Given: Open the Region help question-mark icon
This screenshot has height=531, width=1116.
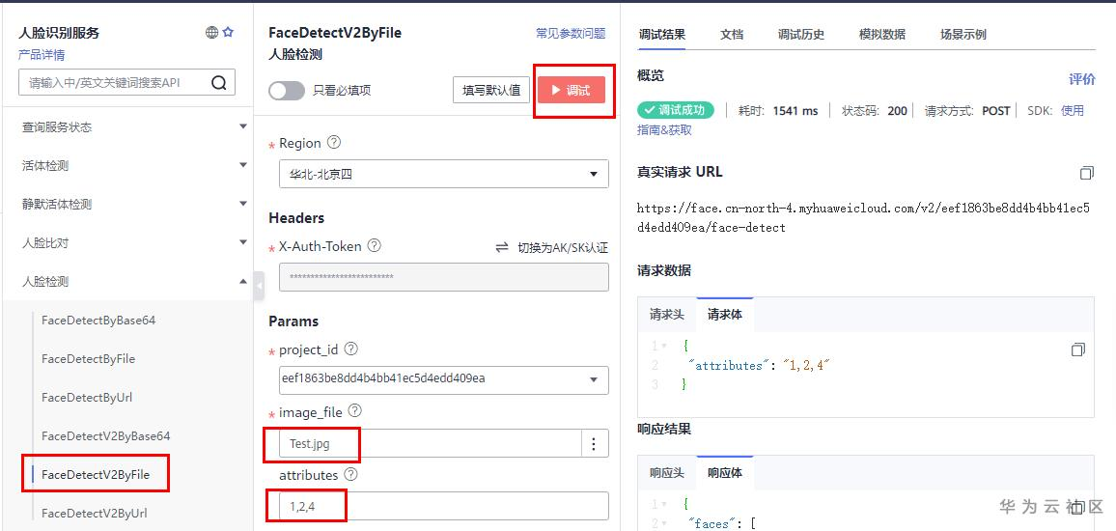Looking at the screenshot, I should pyautogui.click(x=333, y=142).
